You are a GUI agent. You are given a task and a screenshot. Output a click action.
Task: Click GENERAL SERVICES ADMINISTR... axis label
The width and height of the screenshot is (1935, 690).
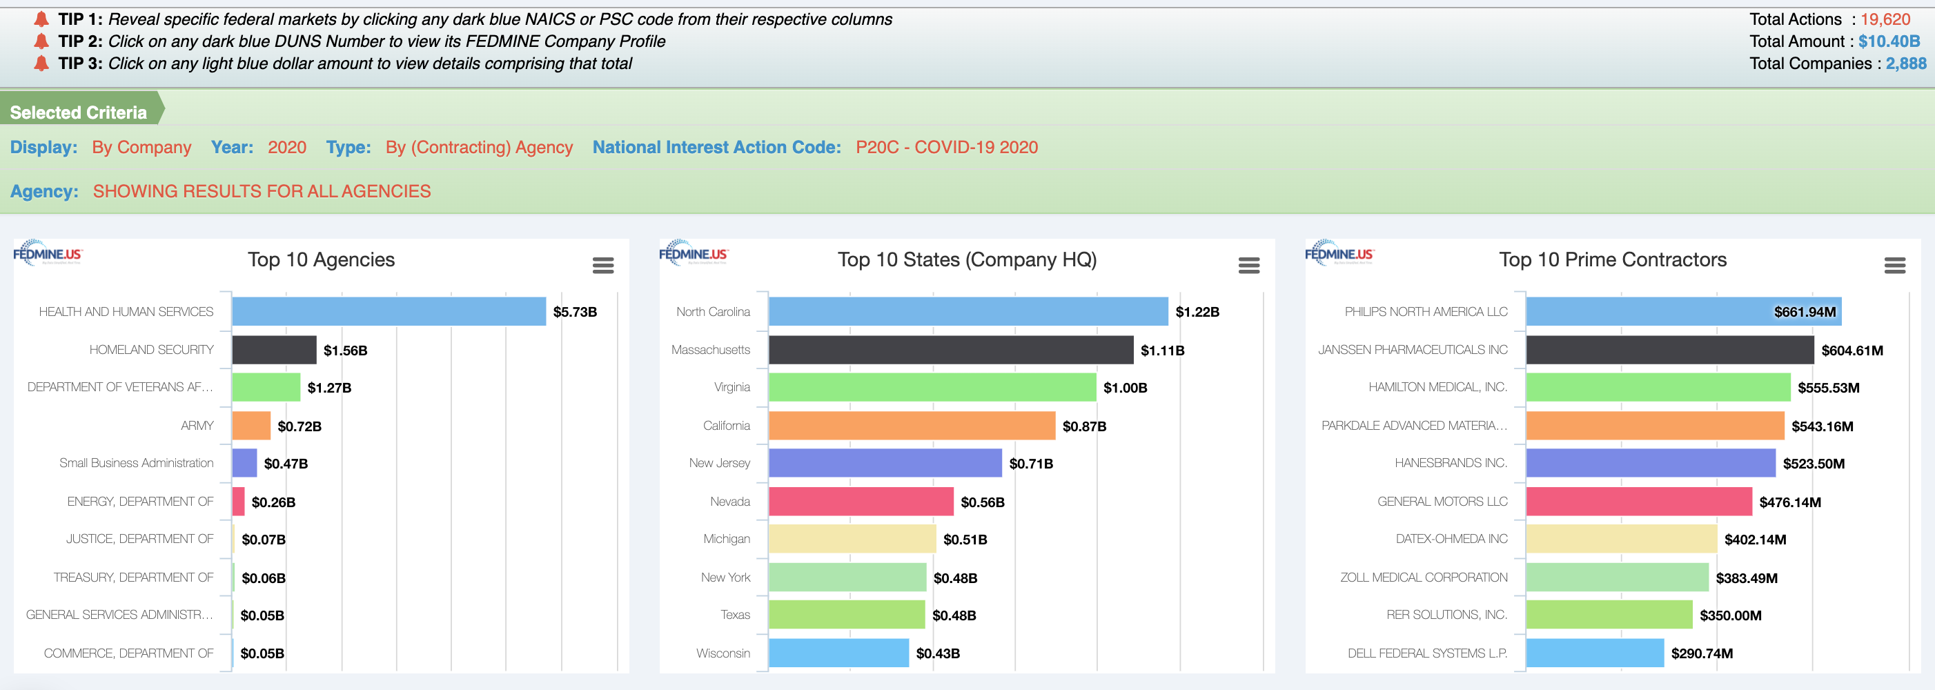point(119,615)
